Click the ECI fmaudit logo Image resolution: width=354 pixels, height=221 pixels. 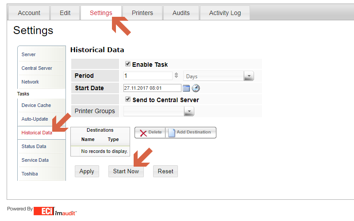tap(55, 211)
